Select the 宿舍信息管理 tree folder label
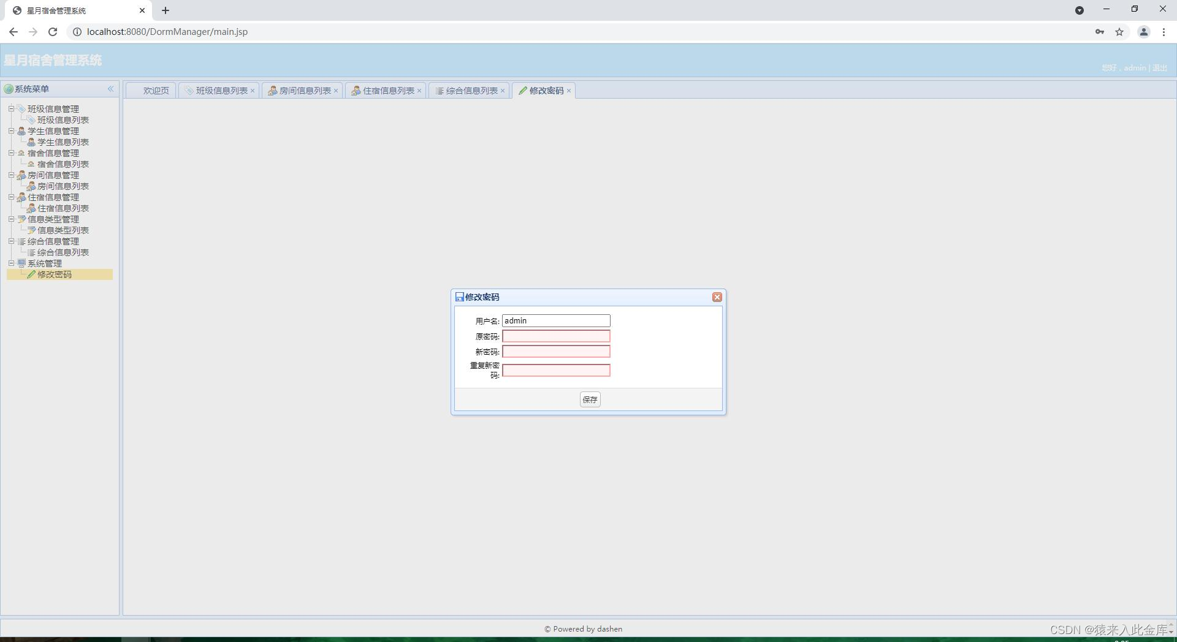Image resolution: width=1177 pixels, height=642 pixels. pos(53,153)
